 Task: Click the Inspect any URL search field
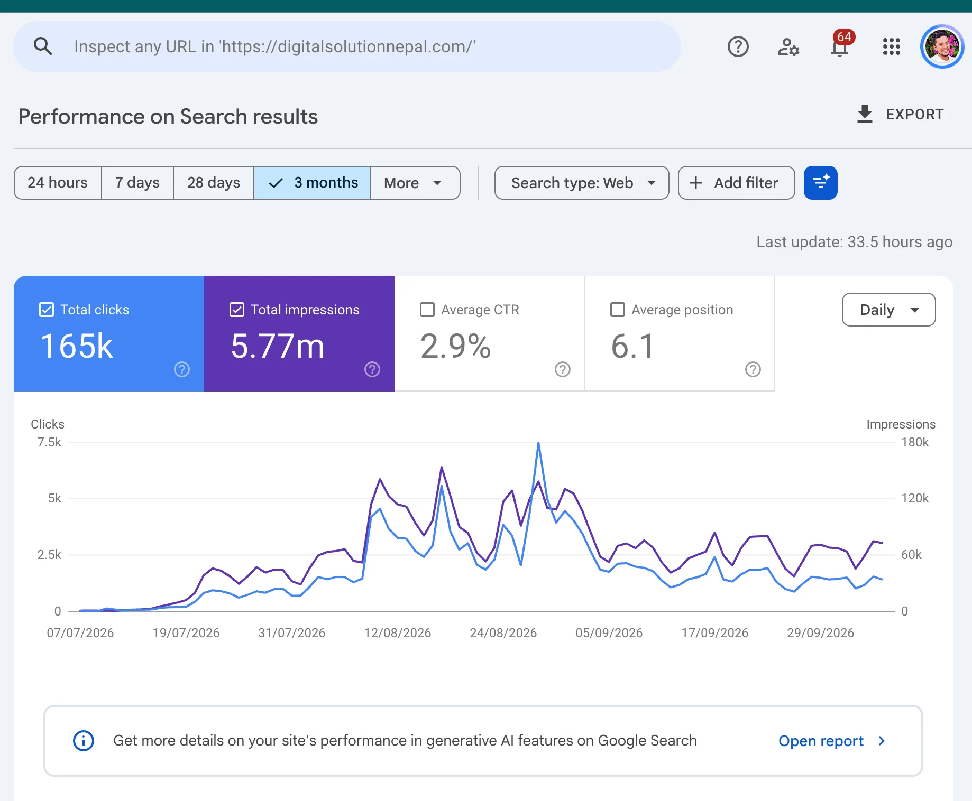tap(346, 46)
